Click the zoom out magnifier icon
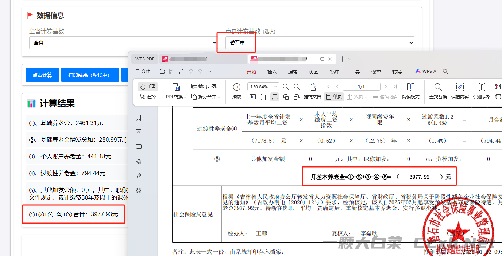Screen dimensions: 502x256 286,87
